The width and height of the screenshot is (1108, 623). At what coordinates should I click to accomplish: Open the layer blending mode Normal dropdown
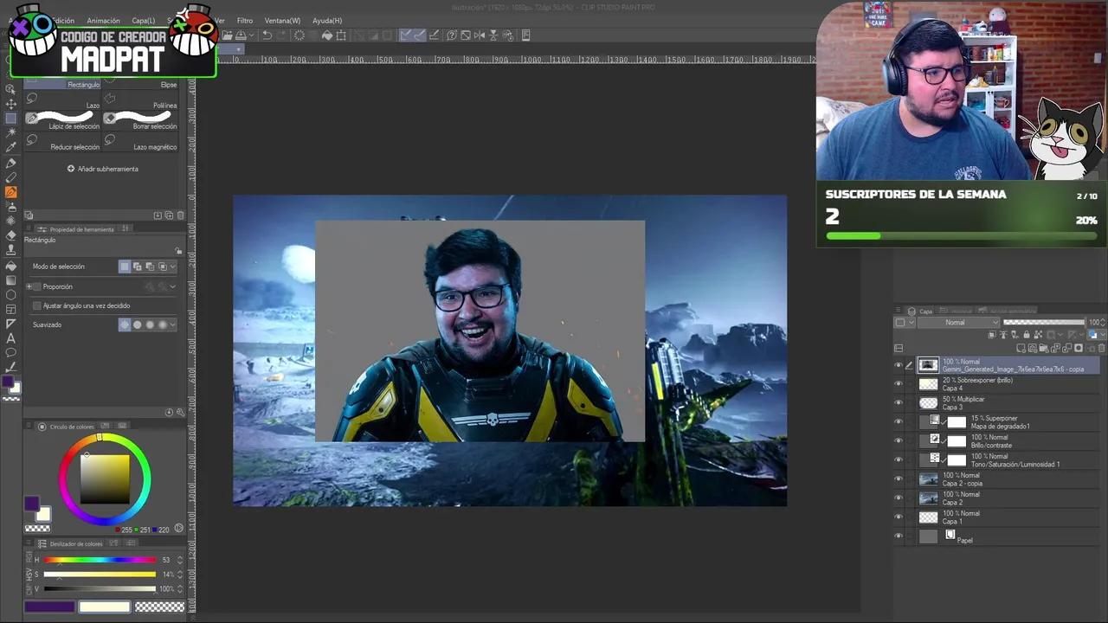point(959,323)
